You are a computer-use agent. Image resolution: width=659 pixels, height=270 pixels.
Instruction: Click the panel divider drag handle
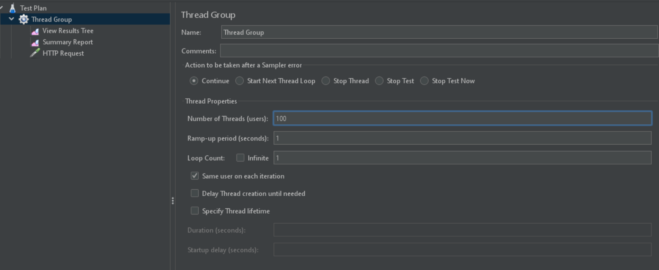(x=173, y=201)
